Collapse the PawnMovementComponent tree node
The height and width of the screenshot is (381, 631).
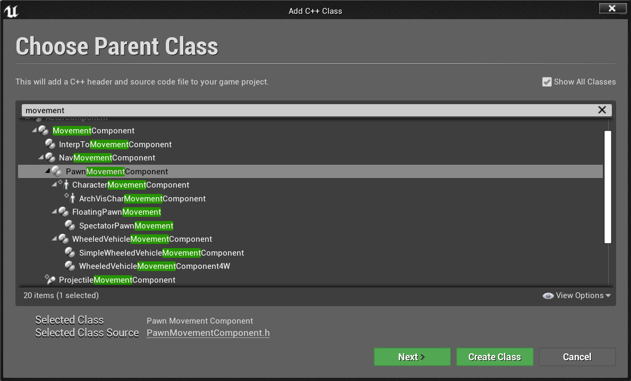pos(48,171)
